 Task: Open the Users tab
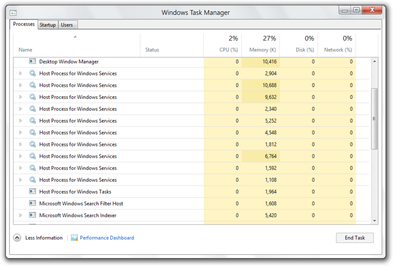[66, 25]
